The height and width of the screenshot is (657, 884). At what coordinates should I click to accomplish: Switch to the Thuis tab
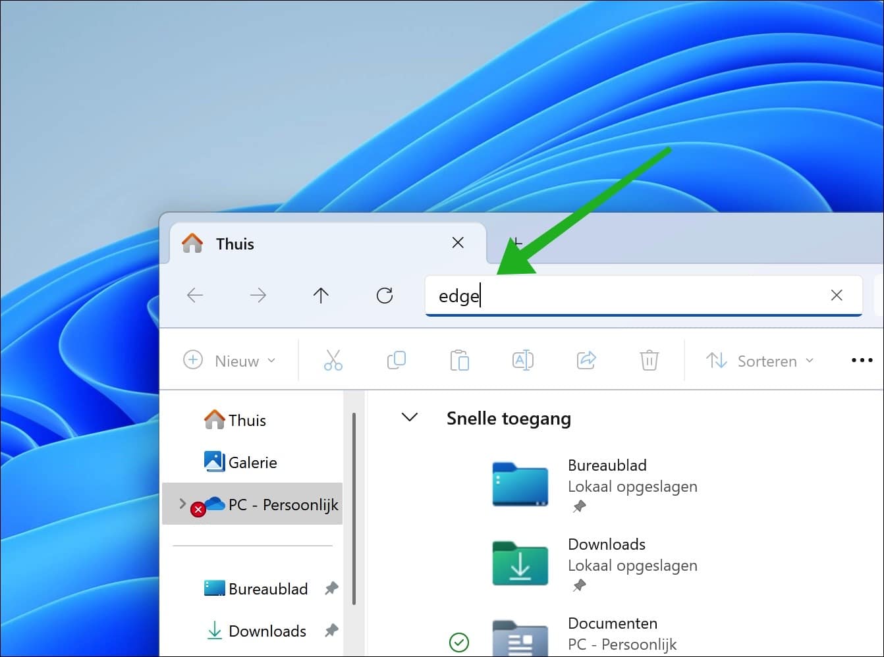pyautogui.click(x=234, y=244)
